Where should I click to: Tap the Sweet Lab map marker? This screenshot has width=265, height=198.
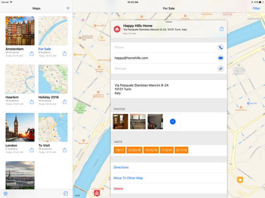point(75,55)
